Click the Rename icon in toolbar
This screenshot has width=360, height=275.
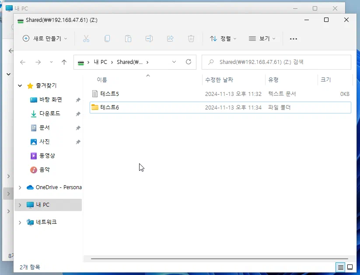coord(149,39)
